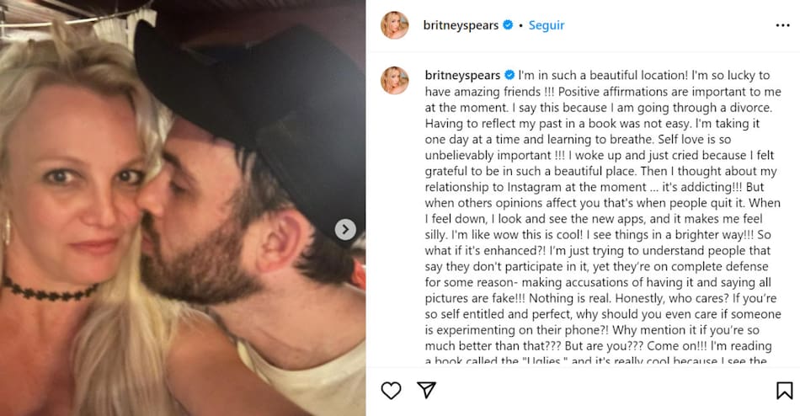The image size is (800, 416).
Task: Click the verified badge in the post header
Action: point(508,25)
